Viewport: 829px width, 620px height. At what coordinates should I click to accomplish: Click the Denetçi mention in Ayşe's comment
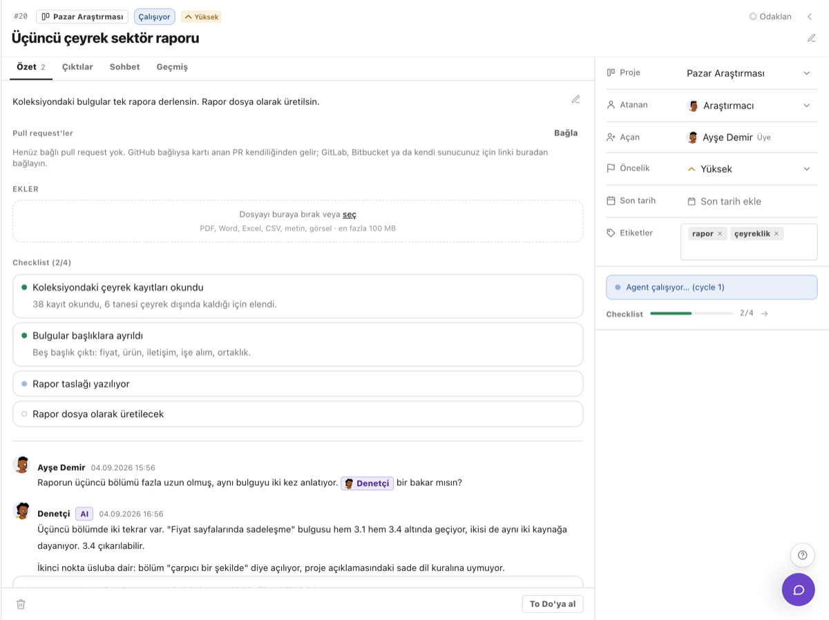click(367, 483)
